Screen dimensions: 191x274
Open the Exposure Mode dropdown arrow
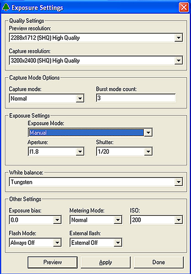tap(148, 132)
